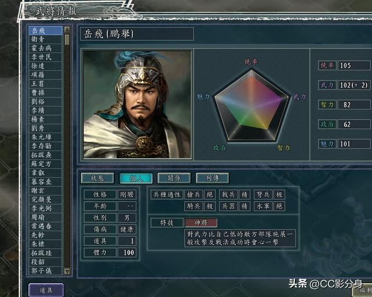Screen dimensions: 372x297
Task: Select 謝玄 in the officer list
Action: (45, 191)
